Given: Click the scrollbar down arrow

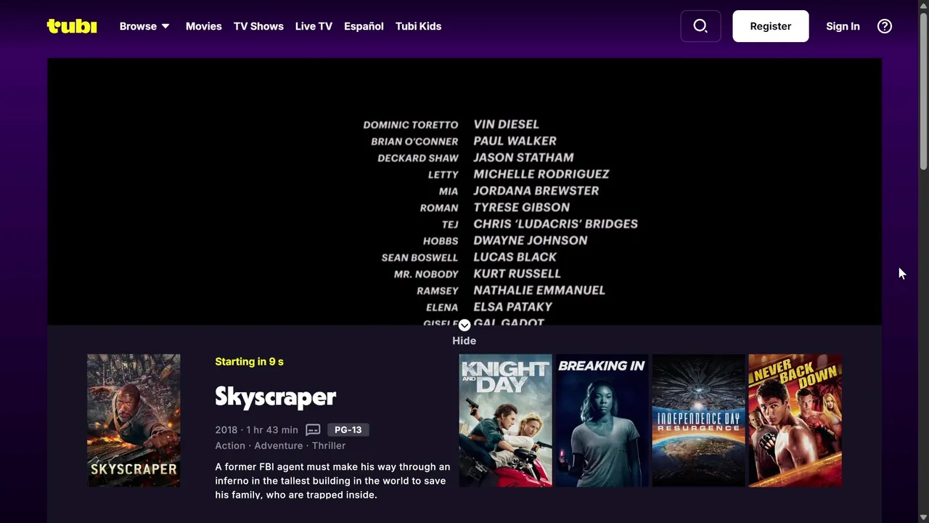Looking at the screenshot, I should point(923,516).
